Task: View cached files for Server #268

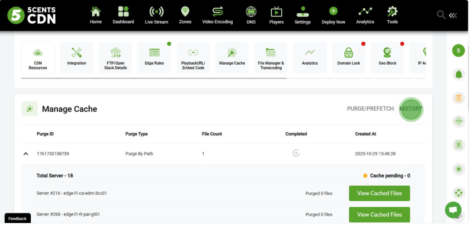Action: coord(379,215)
